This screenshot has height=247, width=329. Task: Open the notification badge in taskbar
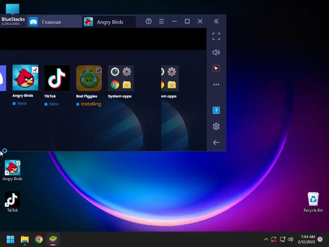(320, 239)
